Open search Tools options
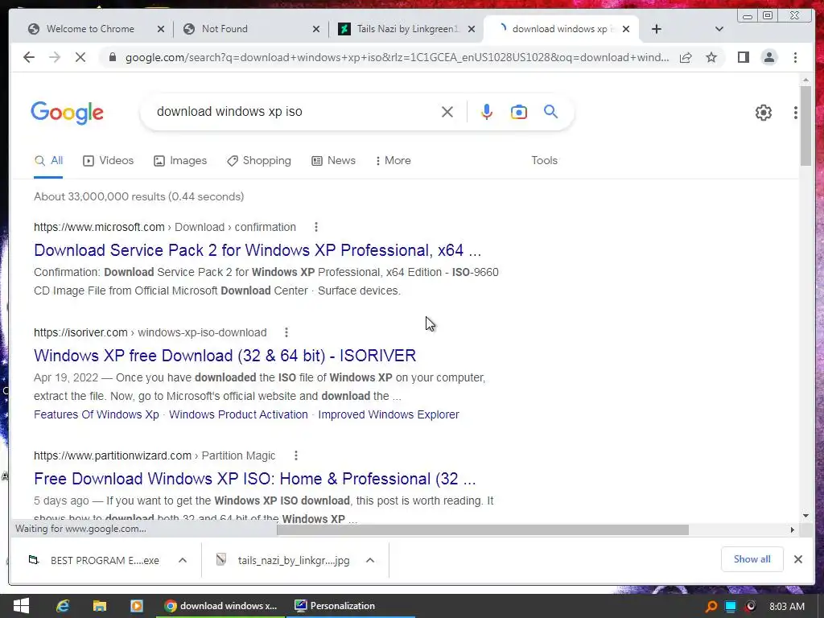 point(545,161)
